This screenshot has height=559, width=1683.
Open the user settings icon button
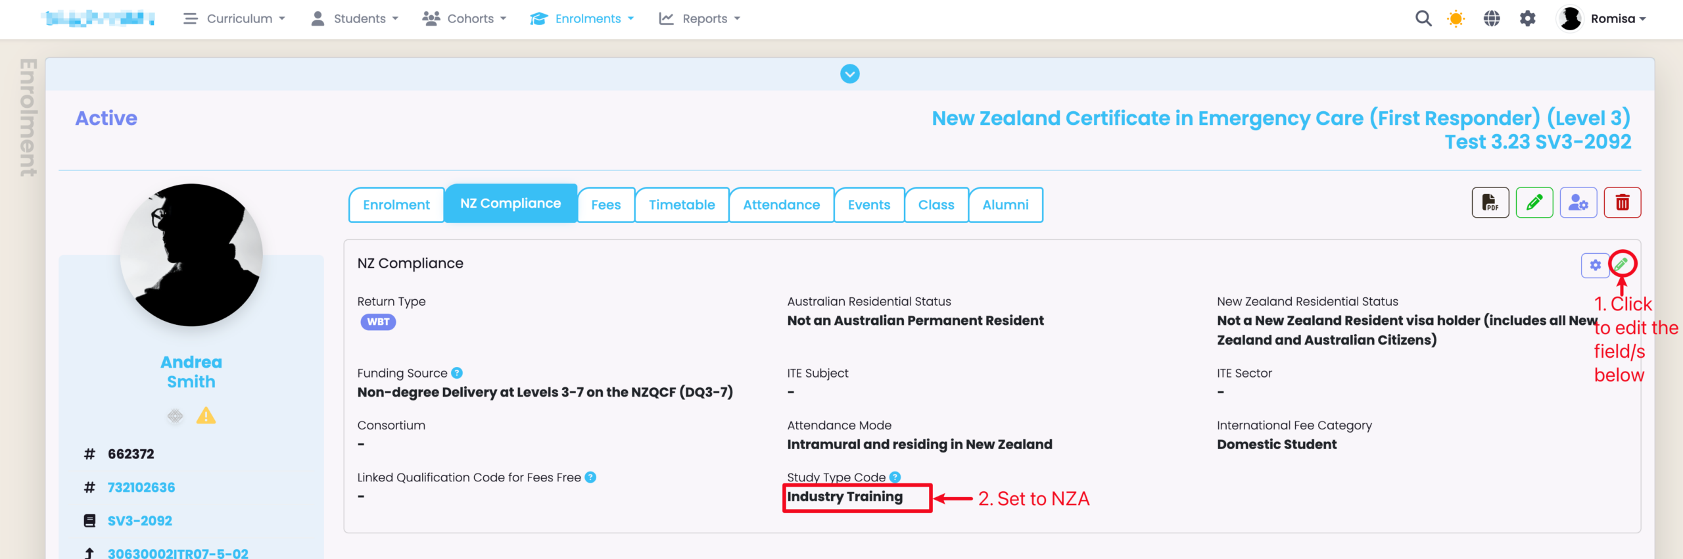tap(1578, 203)
